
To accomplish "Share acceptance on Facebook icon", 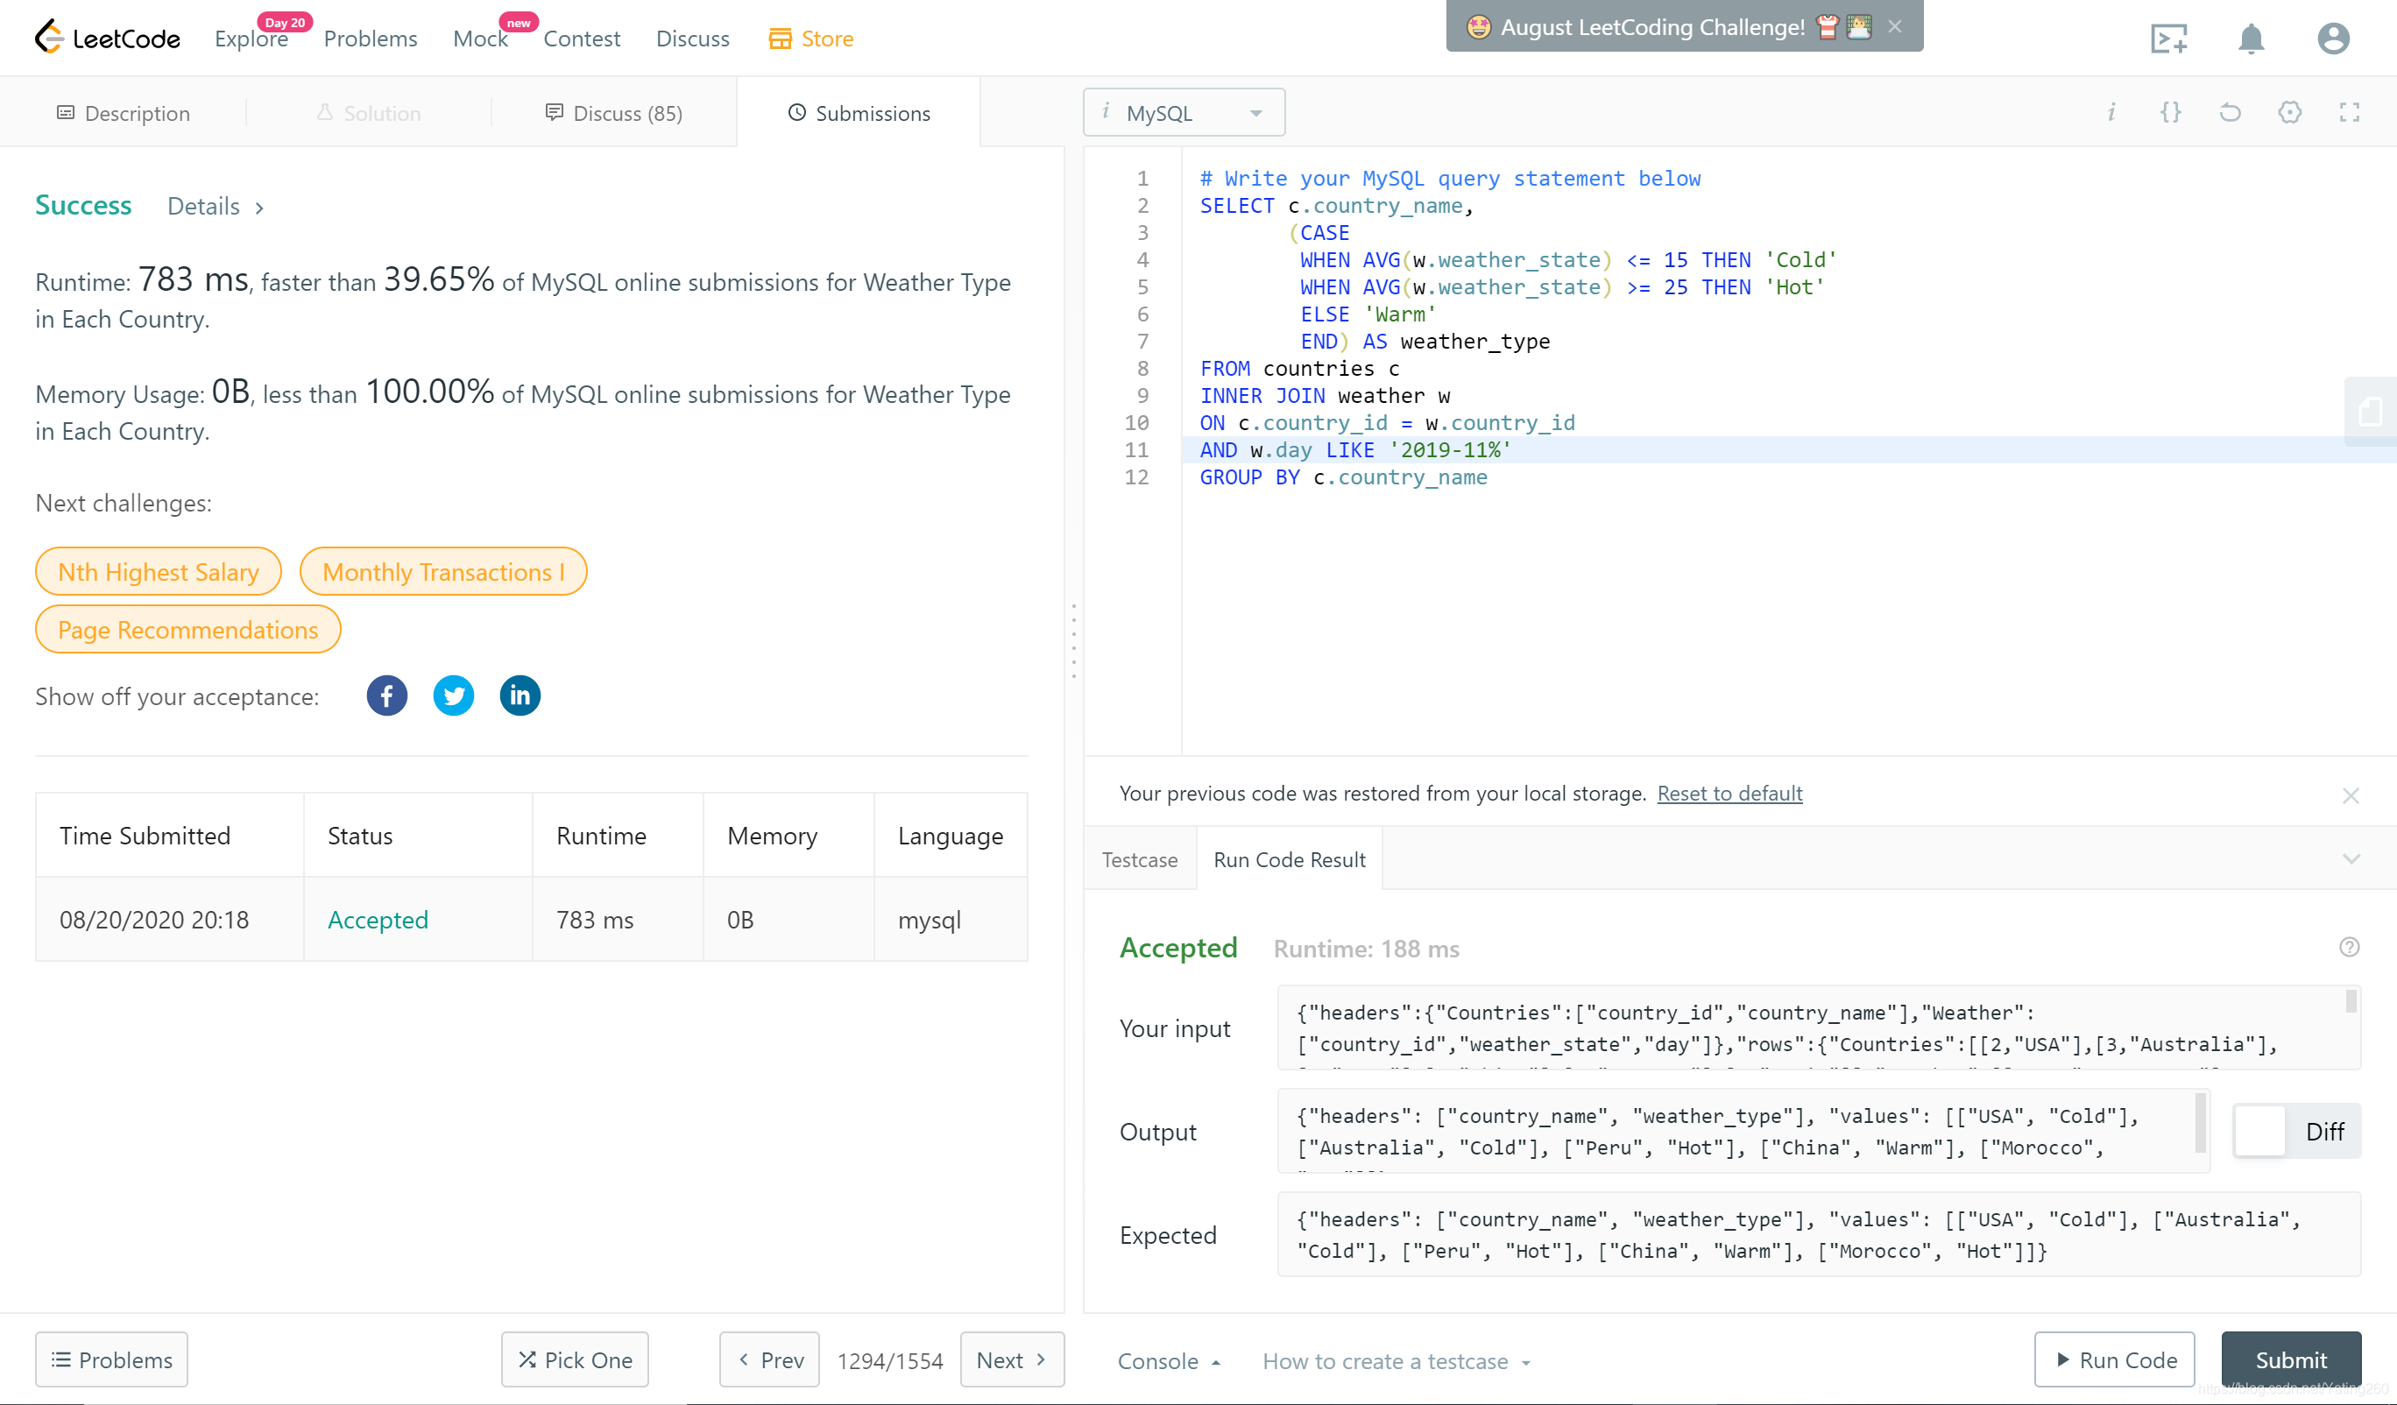I will coord(386,696).
